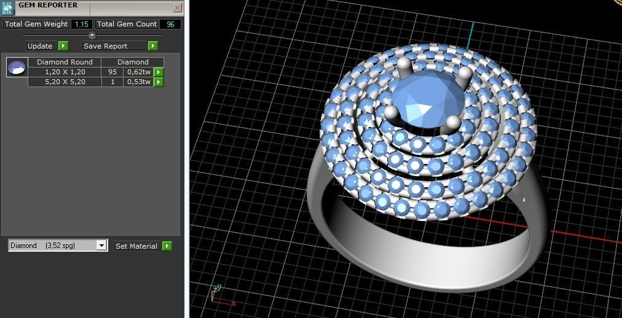This screenshot has height=318, width=622.
Task: Click the Set Material button label
Action: point(136,246)
